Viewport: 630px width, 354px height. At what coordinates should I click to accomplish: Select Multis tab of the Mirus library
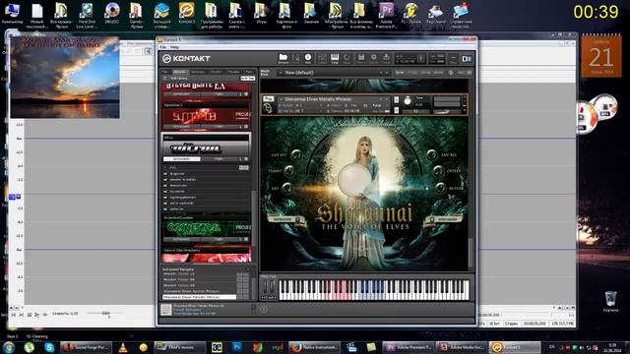pyautogui.click(x=219, y=159)
